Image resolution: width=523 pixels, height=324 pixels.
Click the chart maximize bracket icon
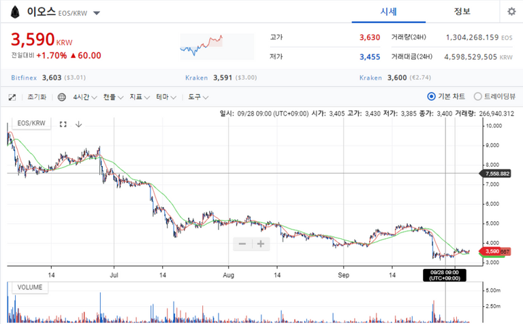point(63,124)
